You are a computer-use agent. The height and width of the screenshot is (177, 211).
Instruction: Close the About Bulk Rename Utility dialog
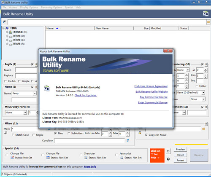point(168,51)
